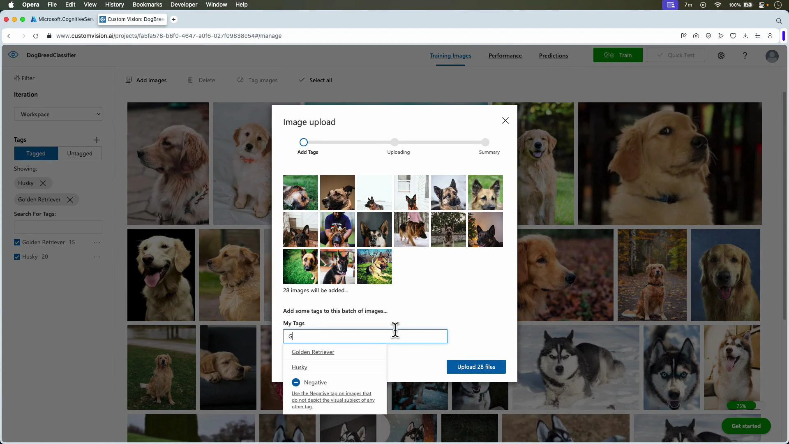Viewport: 789px width, 444px height.
Task: Click the green Train button
Action: point(618,55)
